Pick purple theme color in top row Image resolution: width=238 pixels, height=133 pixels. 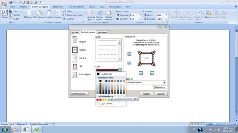pyautogui.click(x=118, y=81)
